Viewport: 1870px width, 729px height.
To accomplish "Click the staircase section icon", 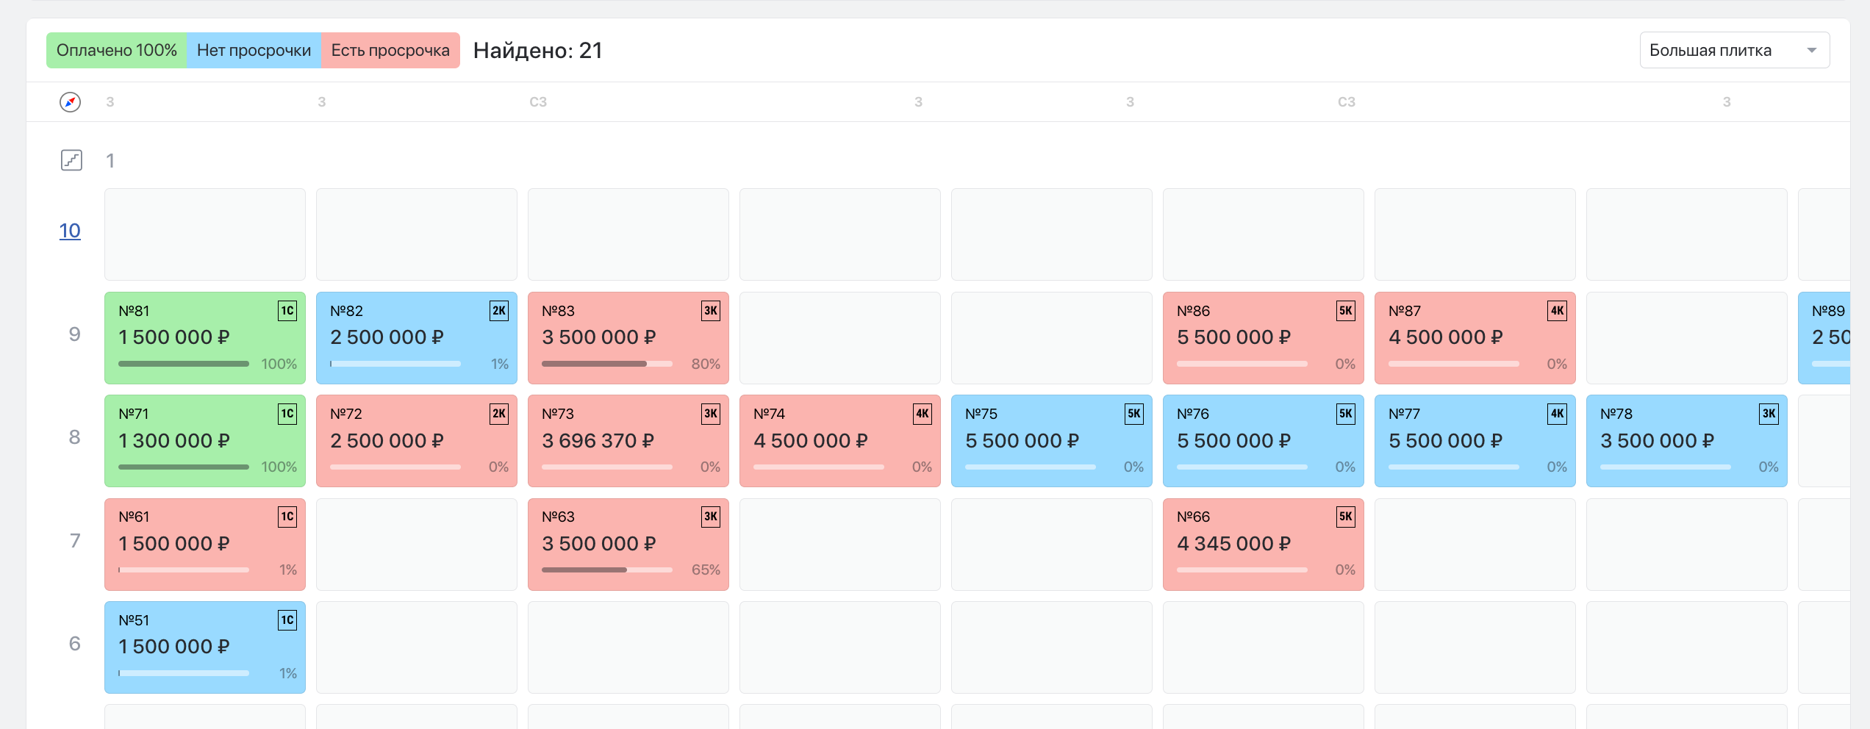I will (71, 160).
